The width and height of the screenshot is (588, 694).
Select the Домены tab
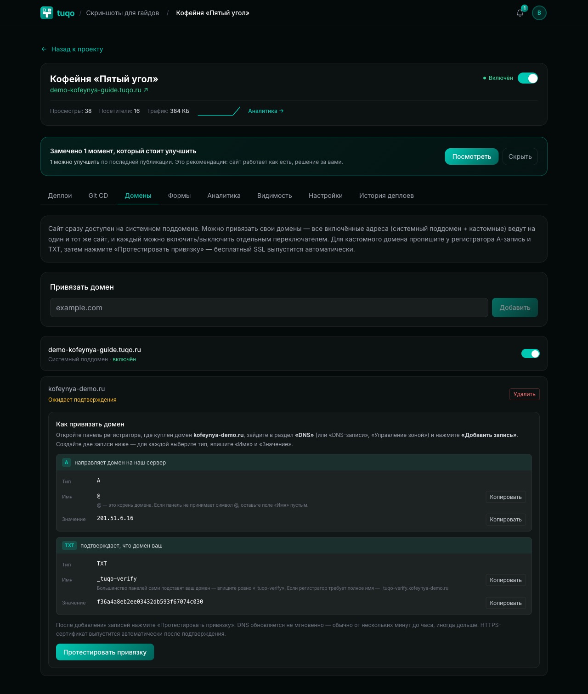(x=138, y=196)
